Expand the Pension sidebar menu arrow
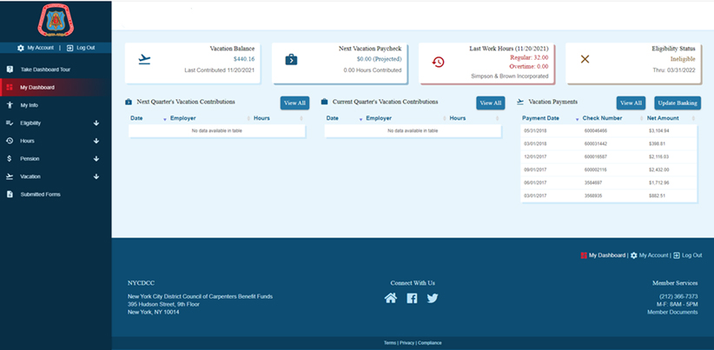 [96, 159]
